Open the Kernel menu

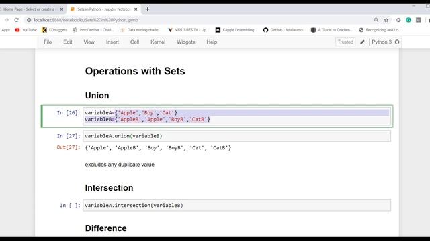158,42
